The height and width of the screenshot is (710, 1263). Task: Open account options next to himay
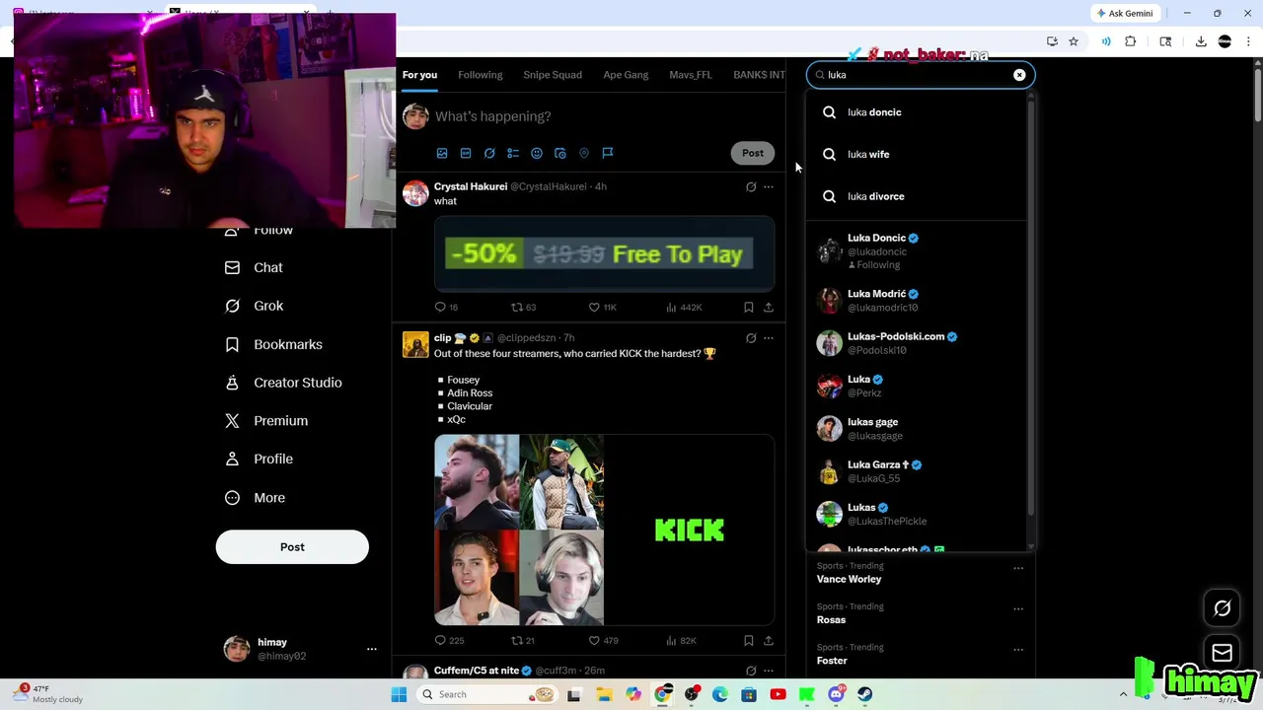click(x=372, y=649)
